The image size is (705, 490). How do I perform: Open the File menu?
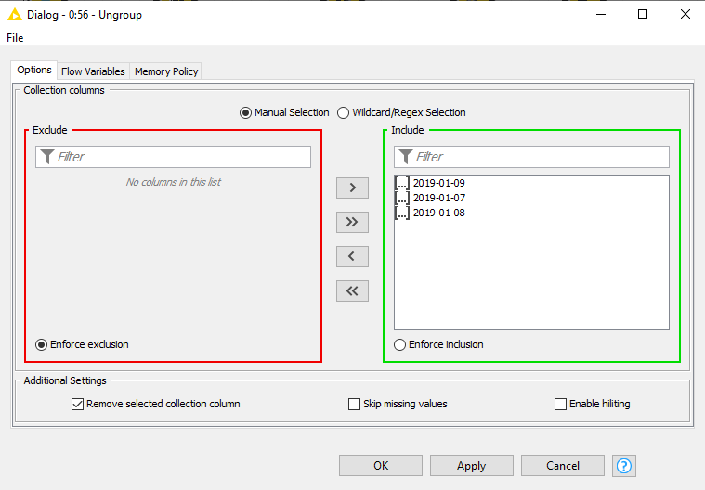[x=15, y=38]
